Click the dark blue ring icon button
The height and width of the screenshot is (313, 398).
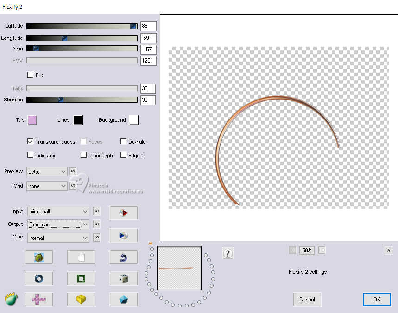coord(39,278)
